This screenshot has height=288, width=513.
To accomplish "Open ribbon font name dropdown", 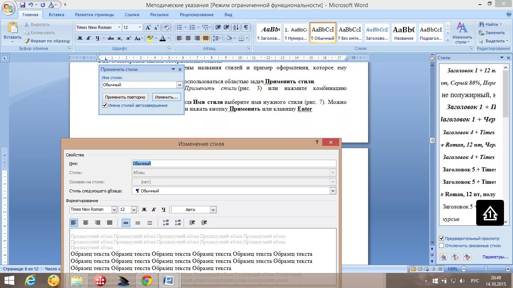I will click(119, 27).
